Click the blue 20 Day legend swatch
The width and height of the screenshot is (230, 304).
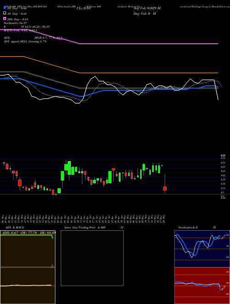click(x=5, y=7)
